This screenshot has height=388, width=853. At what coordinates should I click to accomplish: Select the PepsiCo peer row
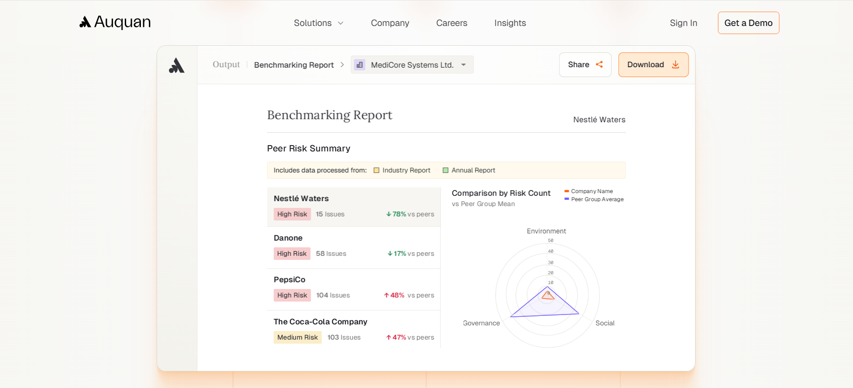click(x=354, y=289)
